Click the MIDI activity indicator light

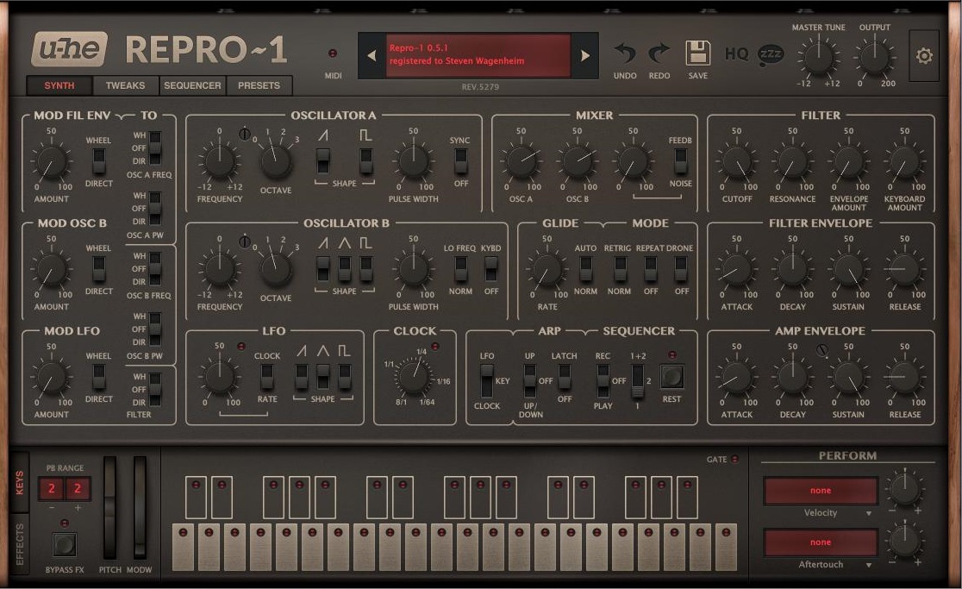pyautogui.click(x=333, y=53)
